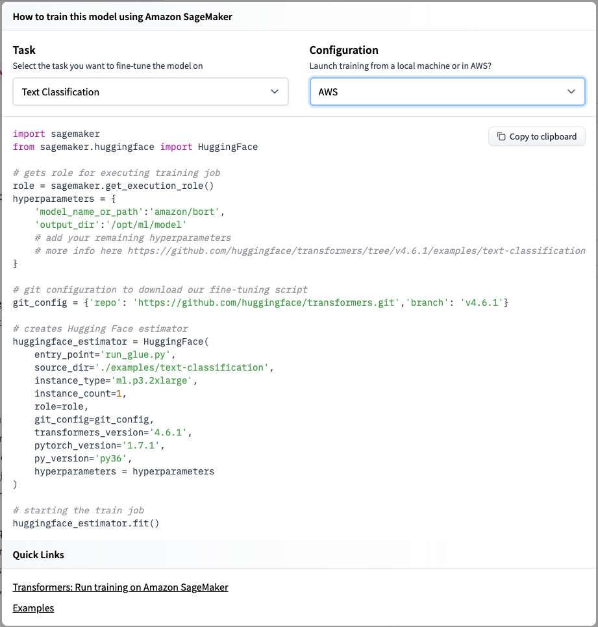Image resolution: width=598 pixels, height=627 pixels.
Task: Click the 'role = sagemaker.get_execution_role()' line
Action: click(x=113, y=186)
